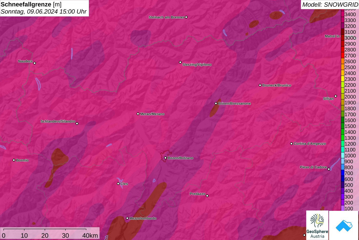Click the Mezzolombardo marker dot
The image size is (359, 240).
pos(127,218)
